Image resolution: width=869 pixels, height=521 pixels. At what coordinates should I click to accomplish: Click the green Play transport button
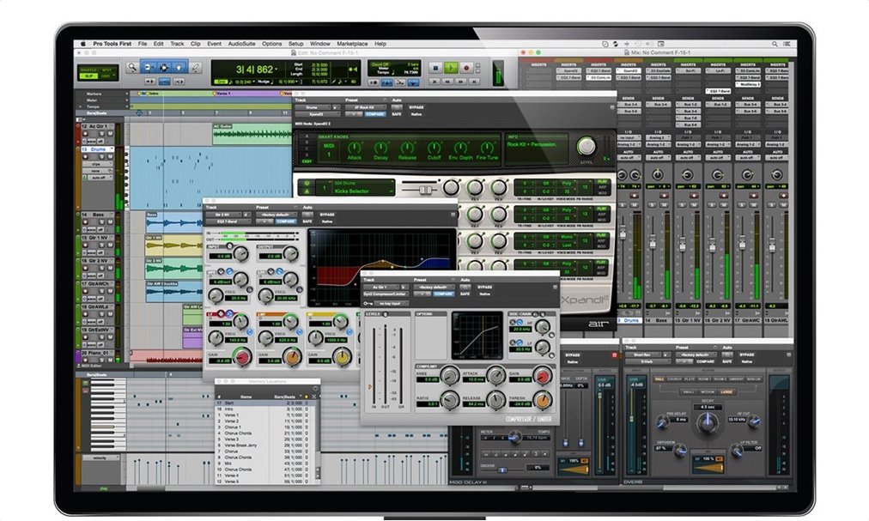click(x=451, y=68)
